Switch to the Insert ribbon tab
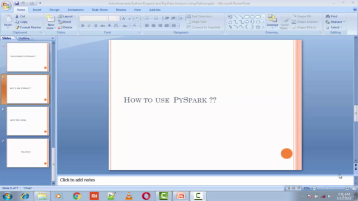The width and height of the screenshot is (358, 201). click(x=37, y=10)
